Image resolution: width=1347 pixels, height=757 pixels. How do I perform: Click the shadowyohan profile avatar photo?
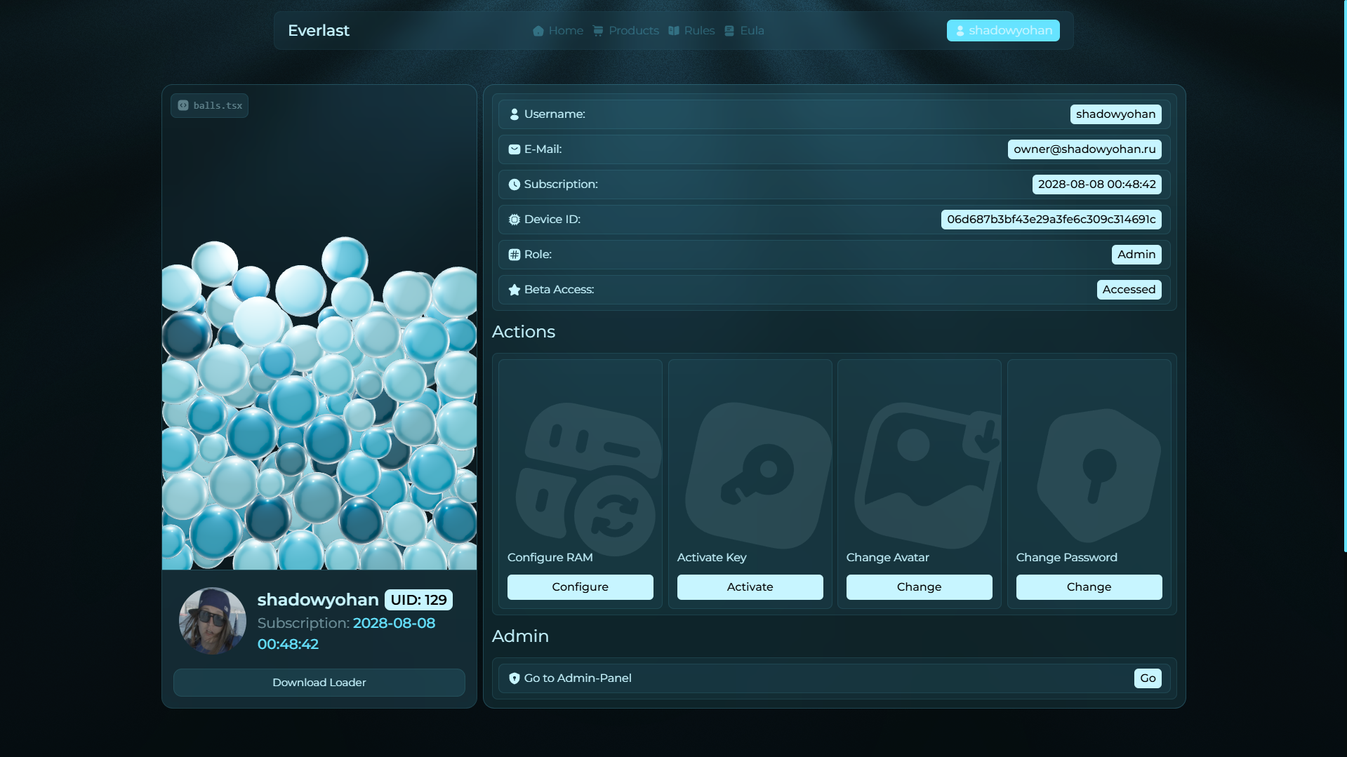coord(212,621)
